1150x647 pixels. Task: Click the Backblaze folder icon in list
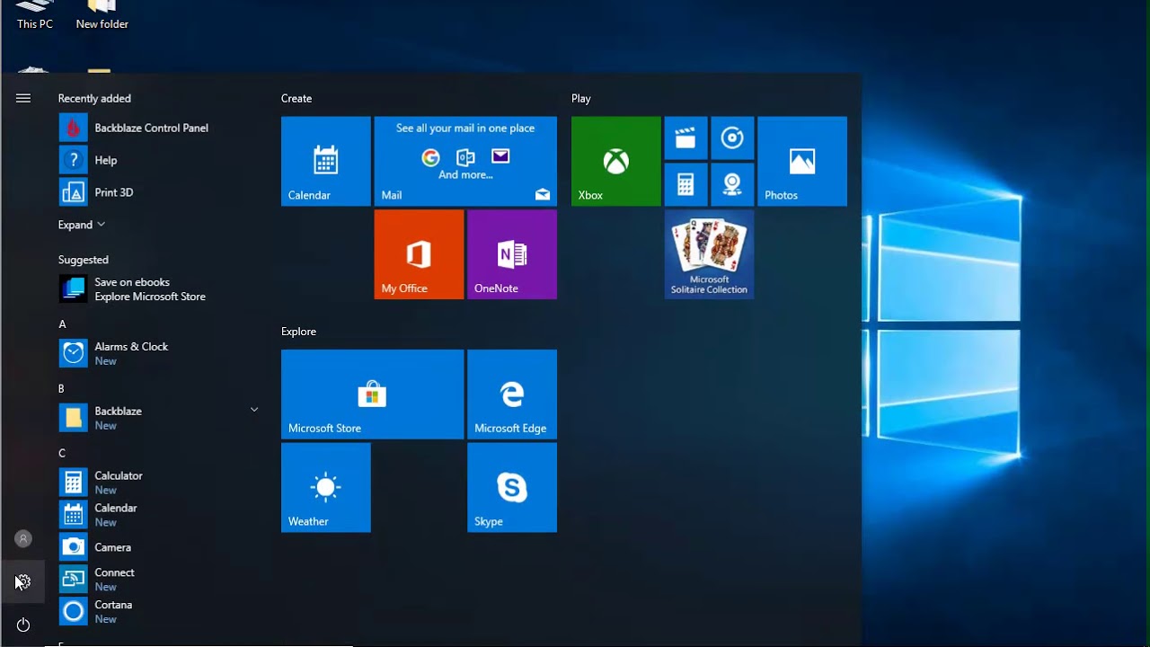[x=74, y=418]
